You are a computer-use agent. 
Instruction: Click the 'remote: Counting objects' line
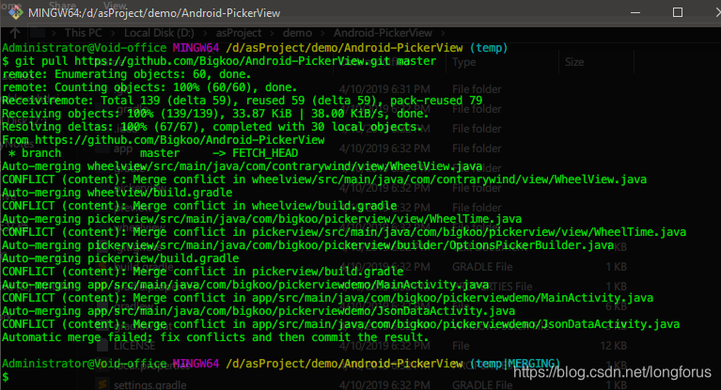(149, 87)
